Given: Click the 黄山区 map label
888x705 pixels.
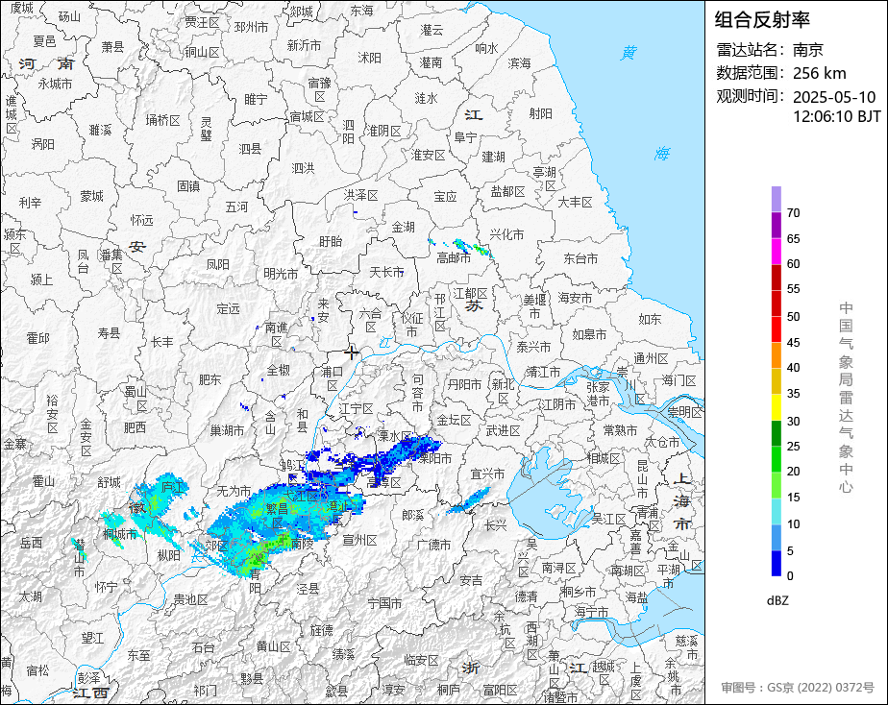Looking at the screenshot, I should pyautogui.click(x=274, y=646).
